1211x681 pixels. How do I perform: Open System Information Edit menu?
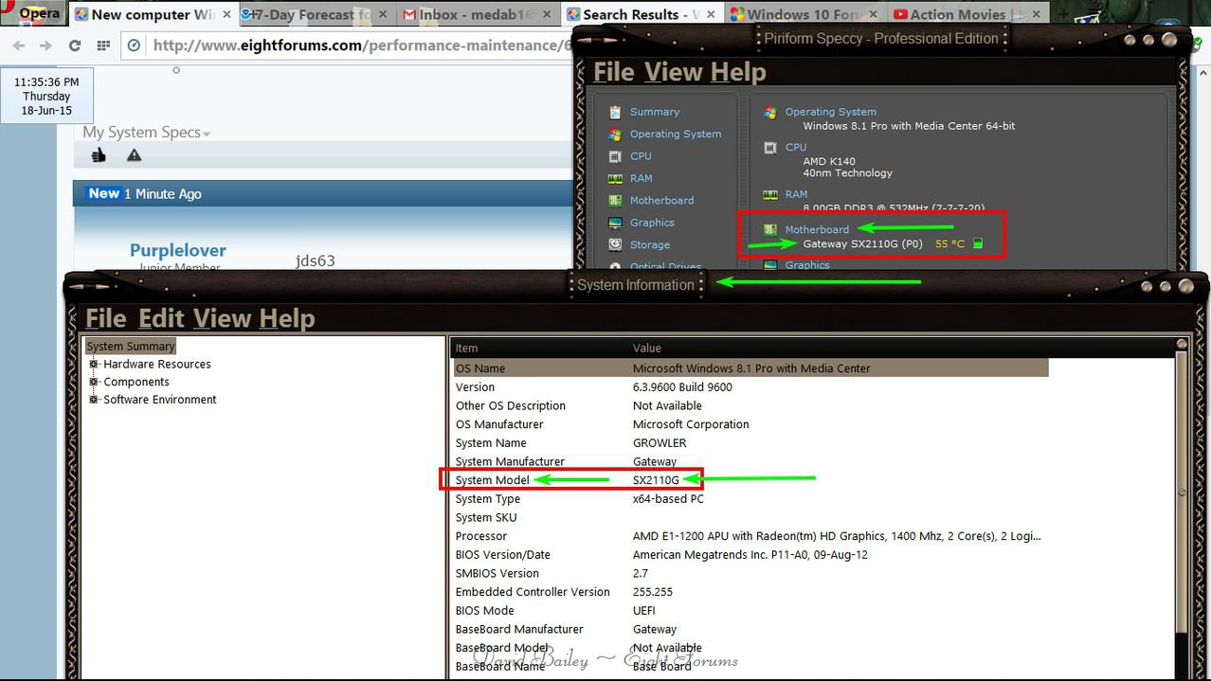(161, 318)
